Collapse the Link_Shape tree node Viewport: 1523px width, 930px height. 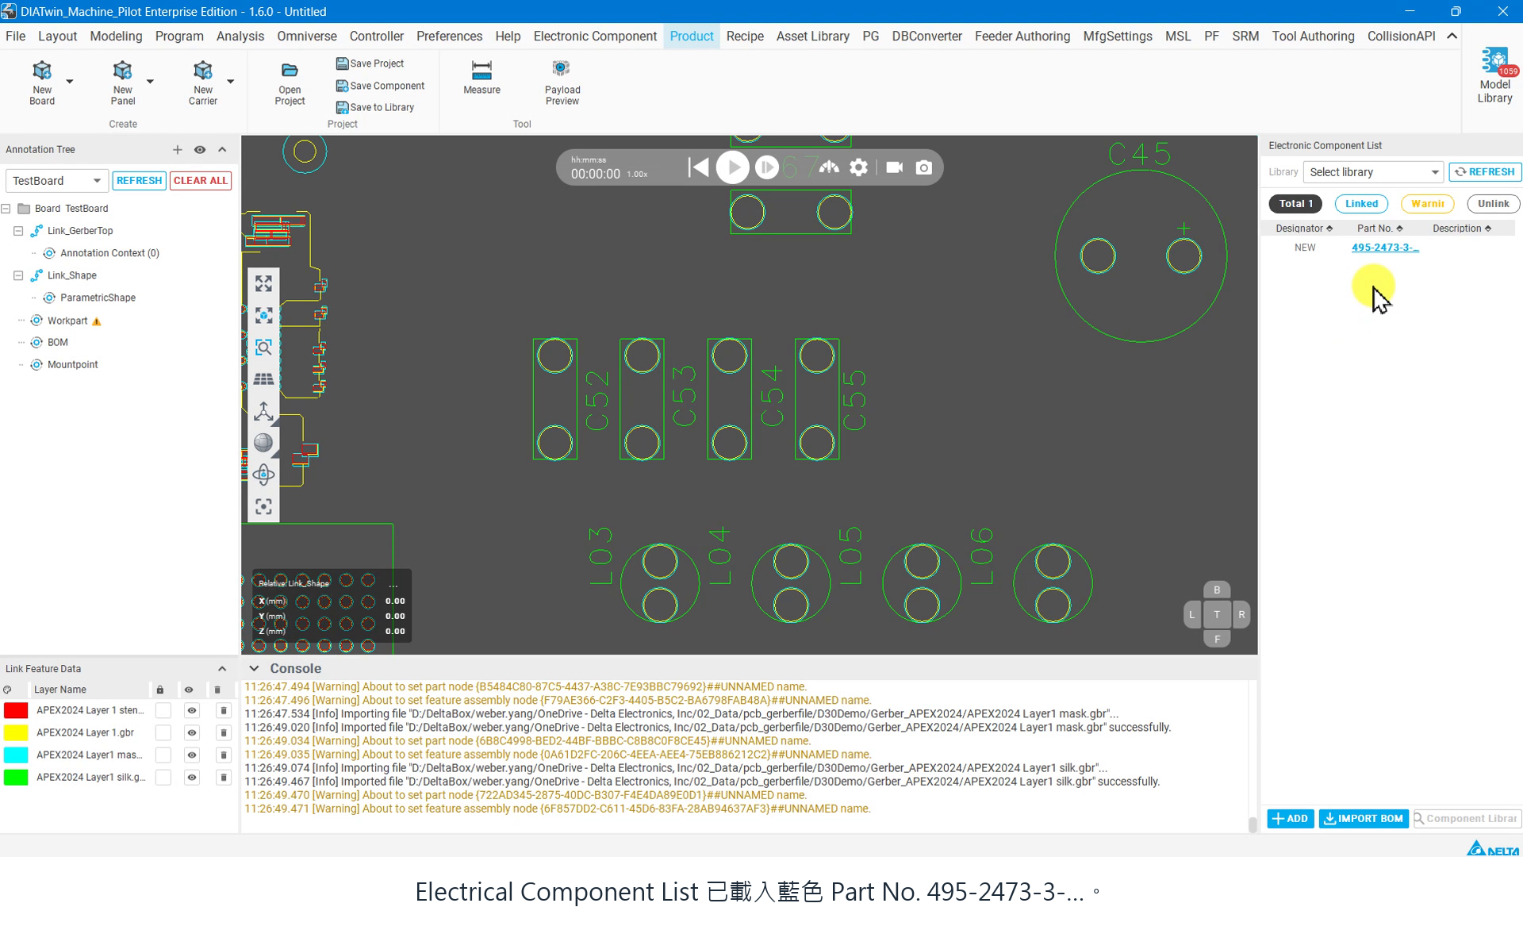pos(18,275)
